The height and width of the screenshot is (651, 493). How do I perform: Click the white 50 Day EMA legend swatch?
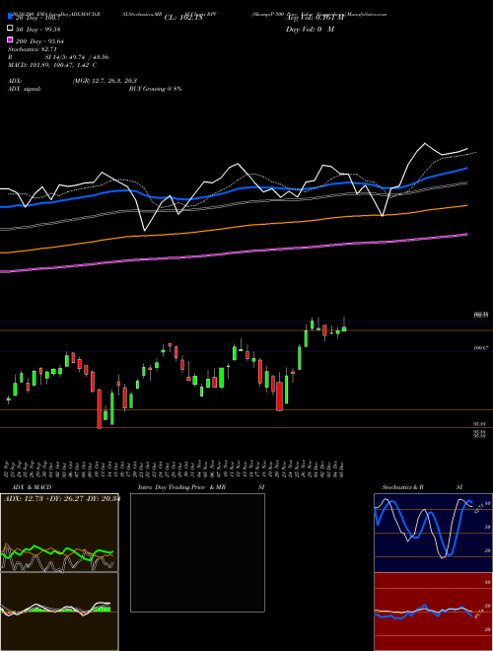[11, 28]
